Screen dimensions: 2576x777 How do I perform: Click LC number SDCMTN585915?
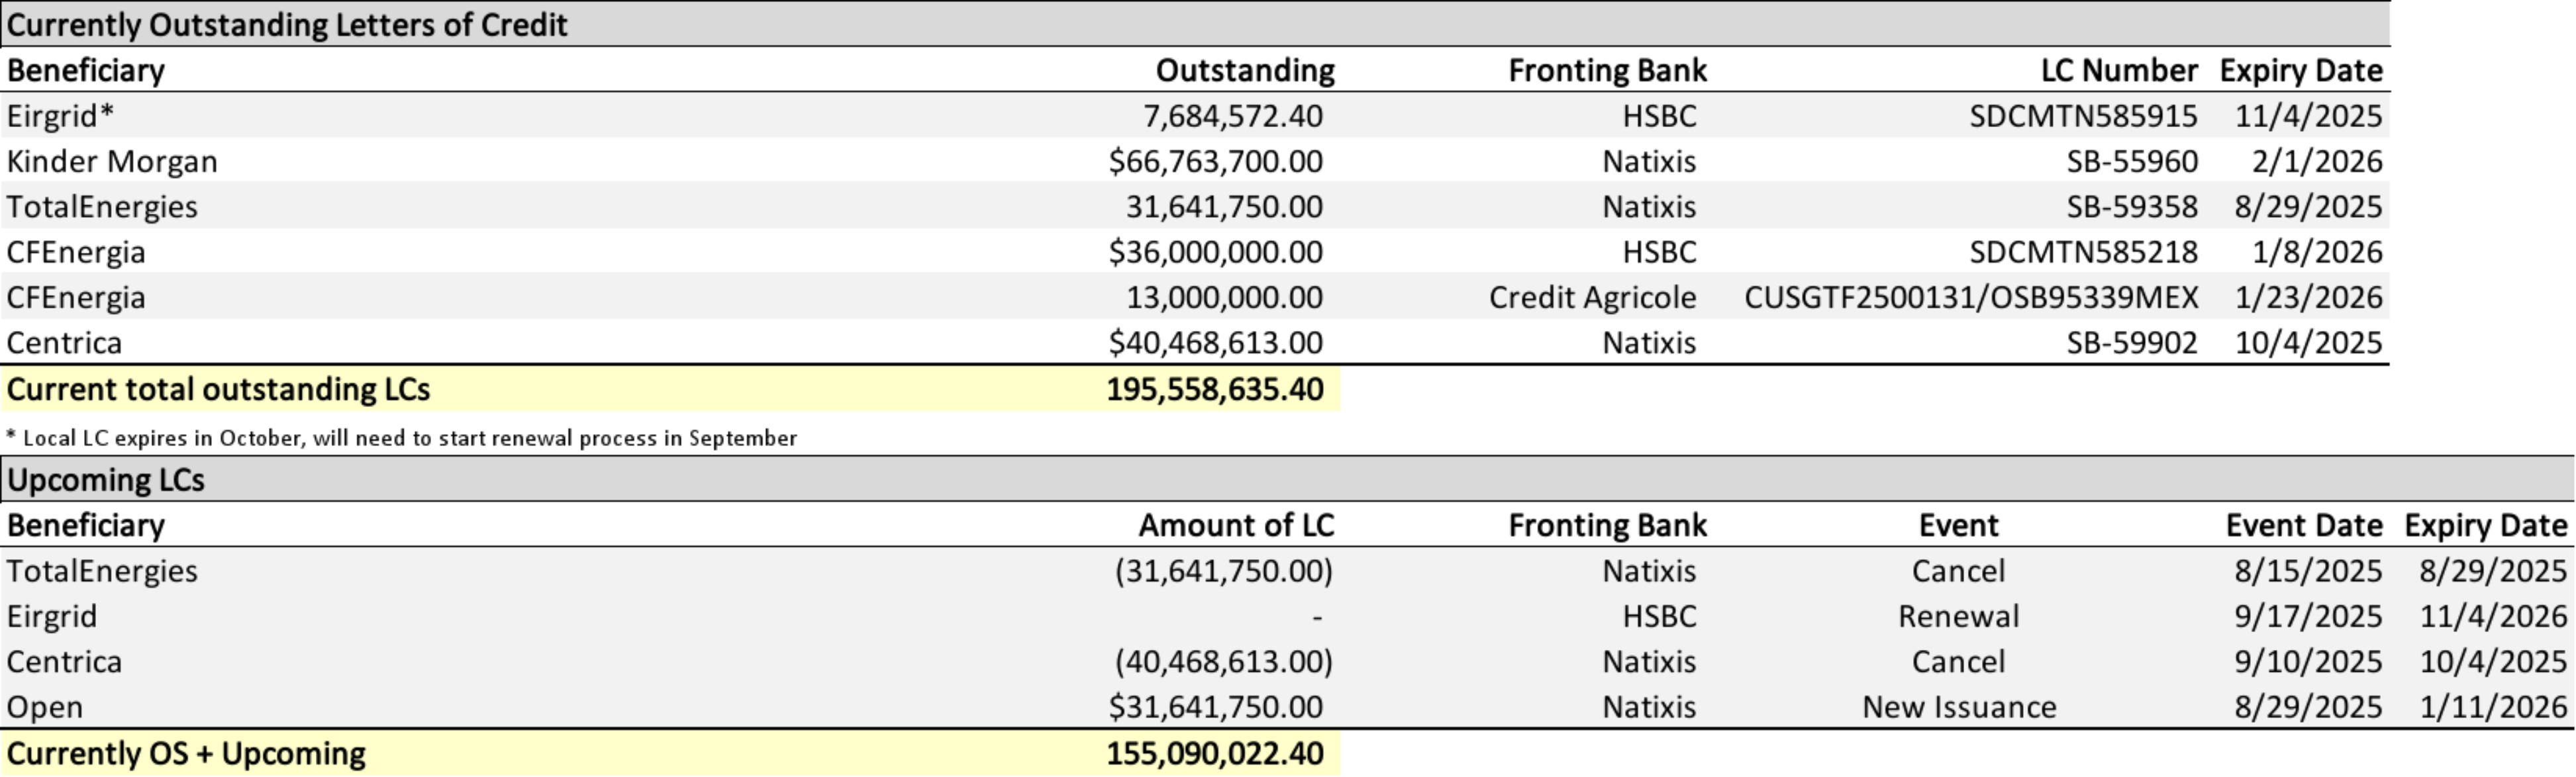click(2083, 116)
